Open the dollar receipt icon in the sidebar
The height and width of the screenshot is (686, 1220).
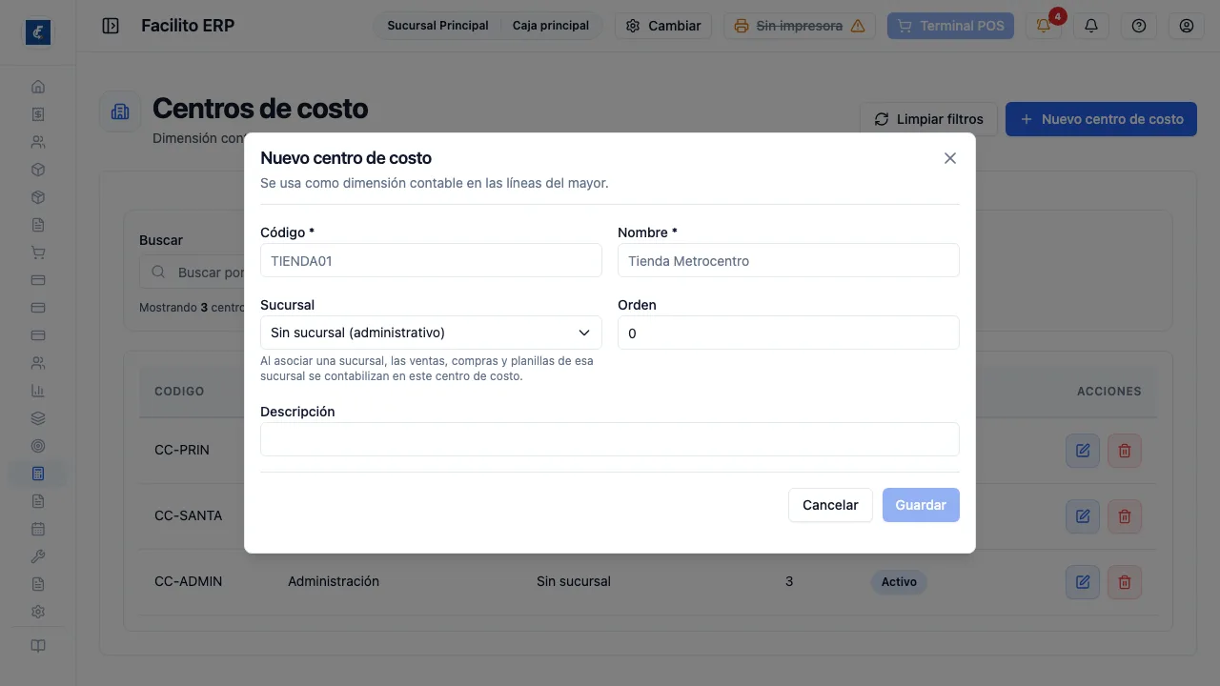(x=38, y=114)
